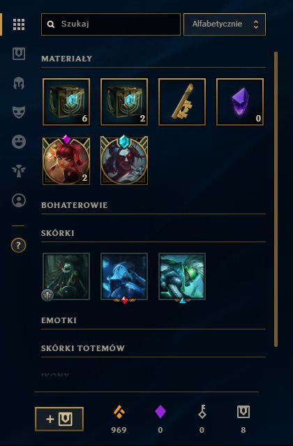Open summoner icons filter in sidebar
The width and height of the screenshot is (293, 446).
click(x=19, y=200)
